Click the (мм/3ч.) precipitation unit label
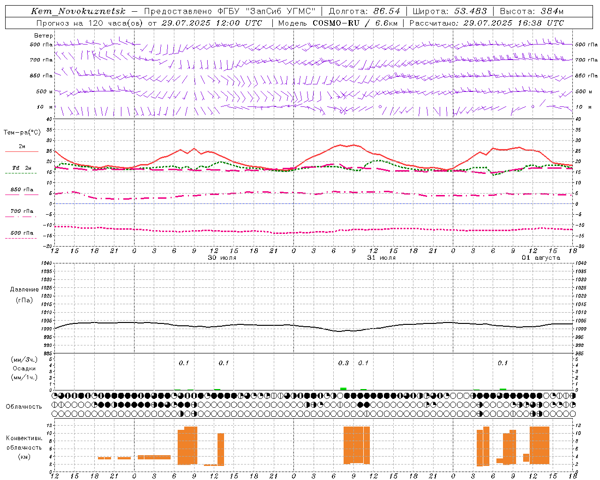600x480 pixels. [x=24, y=360]
